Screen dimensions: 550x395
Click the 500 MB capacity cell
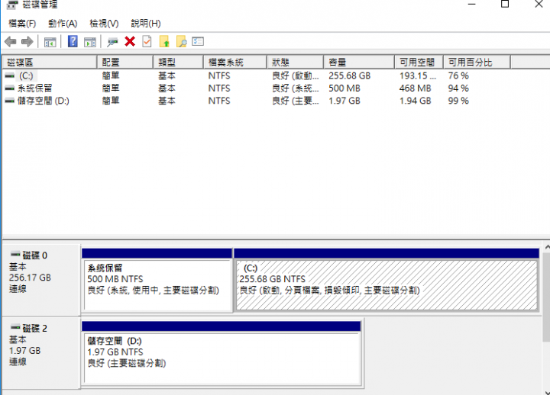click(345, 88)
